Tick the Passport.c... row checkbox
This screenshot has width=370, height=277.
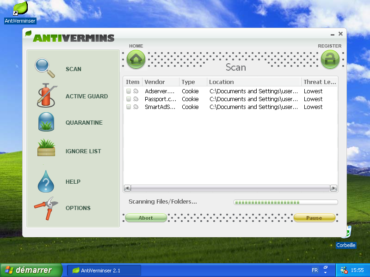129,99
